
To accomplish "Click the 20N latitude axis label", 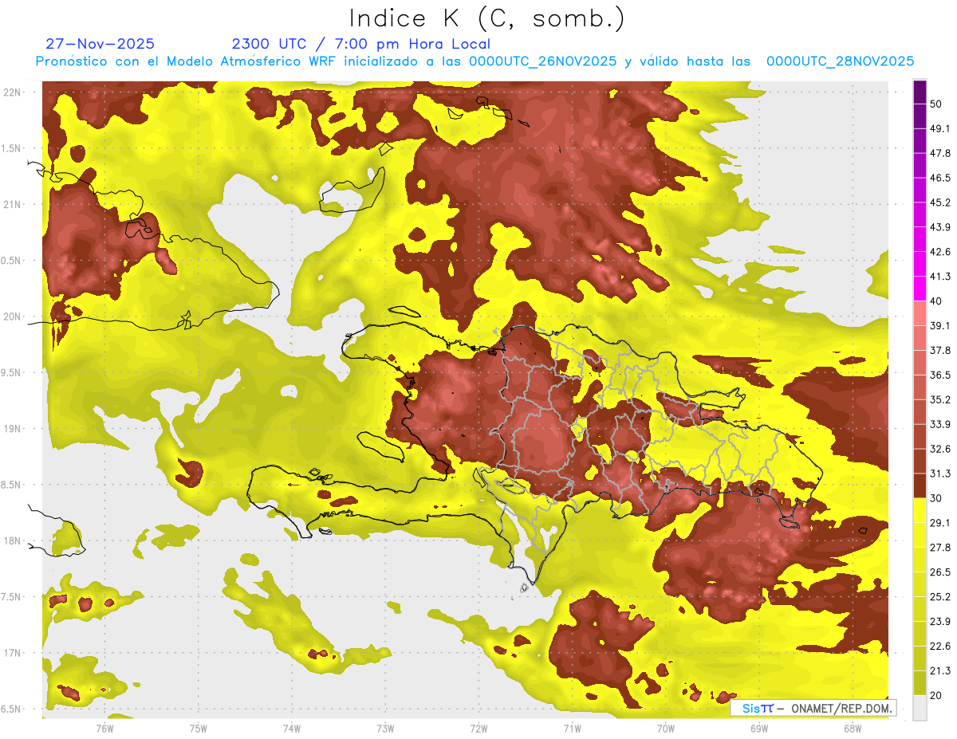I will [x=14, y=316].
